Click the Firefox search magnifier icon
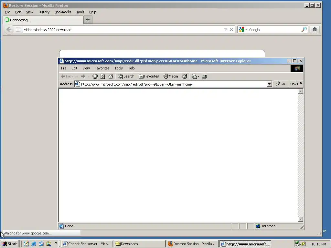Viewport: 331px width, 248px height. click(x=304, y=29)
